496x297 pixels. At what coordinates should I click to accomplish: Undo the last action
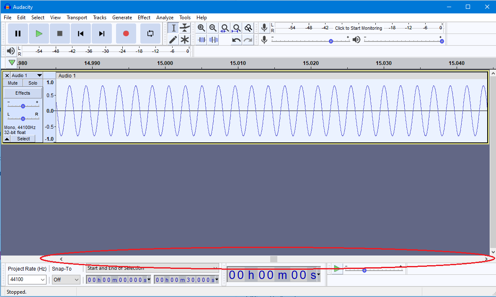click(235, 40)
